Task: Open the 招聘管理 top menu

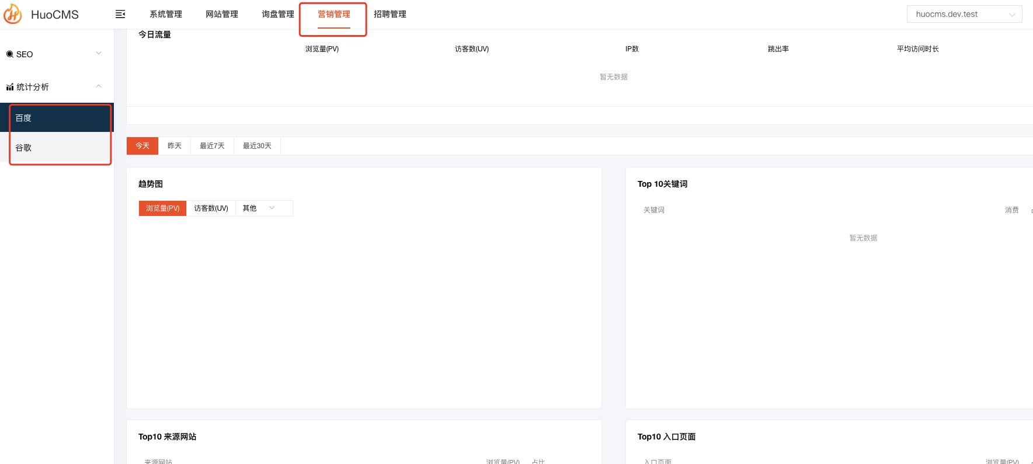Action: tap(390, 14)
